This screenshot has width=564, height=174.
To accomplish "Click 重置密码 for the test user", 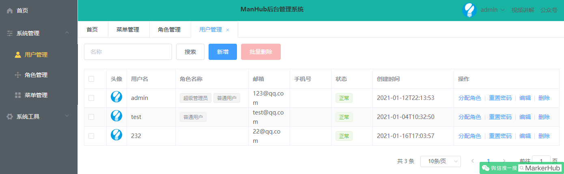I will click(x=500, y=117).
